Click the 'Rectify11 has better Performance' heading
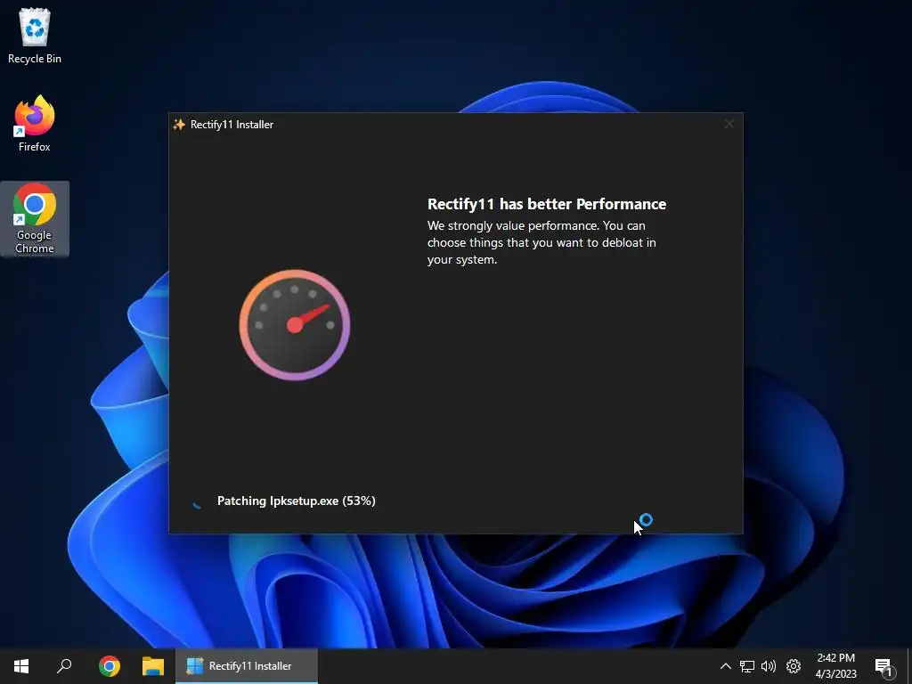 coord(547,204)
